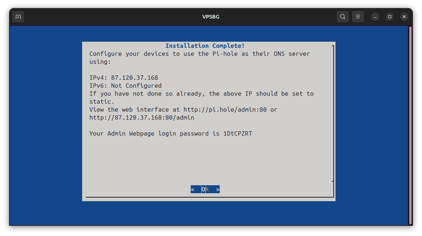
Task: Click the http://pi.hole/admin:80 URL
Action: point(225,109)
